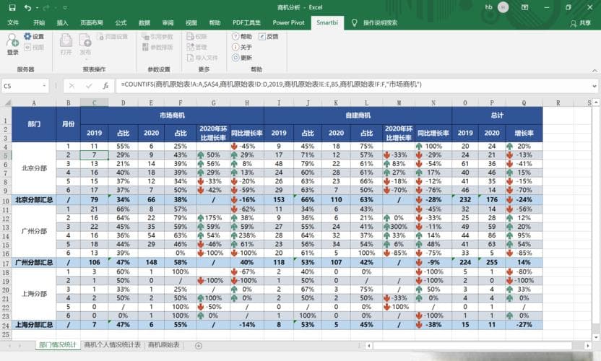The image size is (601, 361).
Task: Switch to the 公式 ribbon tab
Action: 121,23
